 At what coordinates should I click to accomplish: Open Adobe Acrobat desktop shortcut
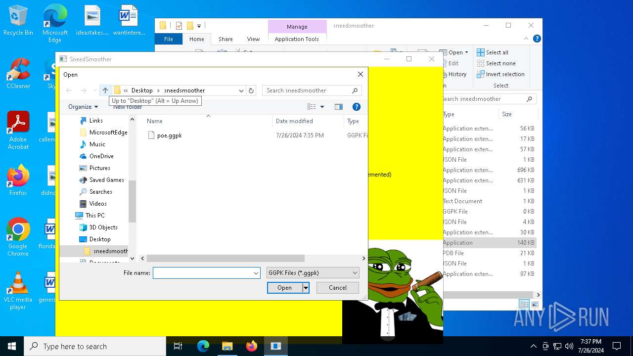18,131
